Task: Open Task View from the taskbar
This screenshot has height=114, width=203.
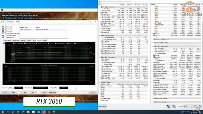Action: [x=18, y=112]
